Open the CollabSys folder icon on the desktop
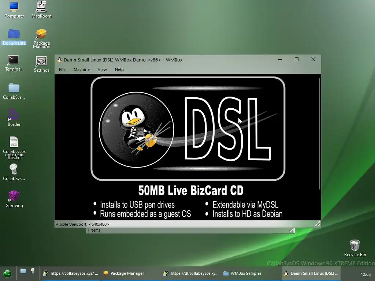The height and width of the screenshot is (281, 375). pos(14,91)
